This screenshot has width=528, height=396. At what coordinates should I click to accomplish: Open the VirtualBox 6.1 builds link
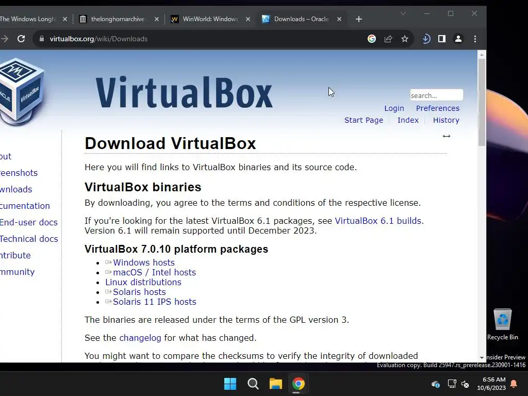click(x=378, y=221)
